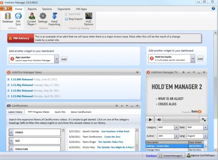Expand the 1.11.06h Released news item
218x160 pixels.
[8, 79]
